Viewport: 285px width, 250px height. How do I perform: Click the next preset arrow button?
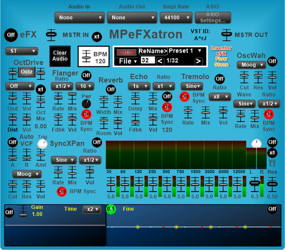(x=199, y=61)
